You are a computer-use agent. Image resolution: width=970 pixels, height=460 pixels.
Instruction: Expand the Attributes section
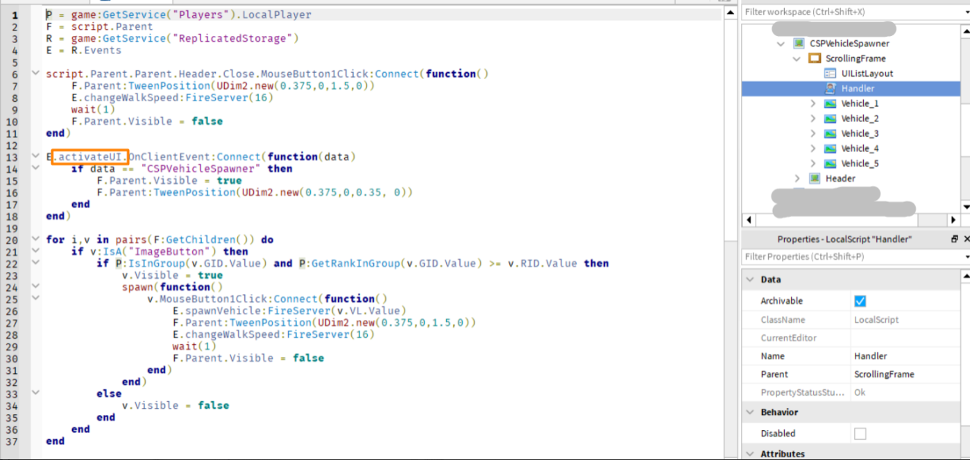(x=749, y=453)
